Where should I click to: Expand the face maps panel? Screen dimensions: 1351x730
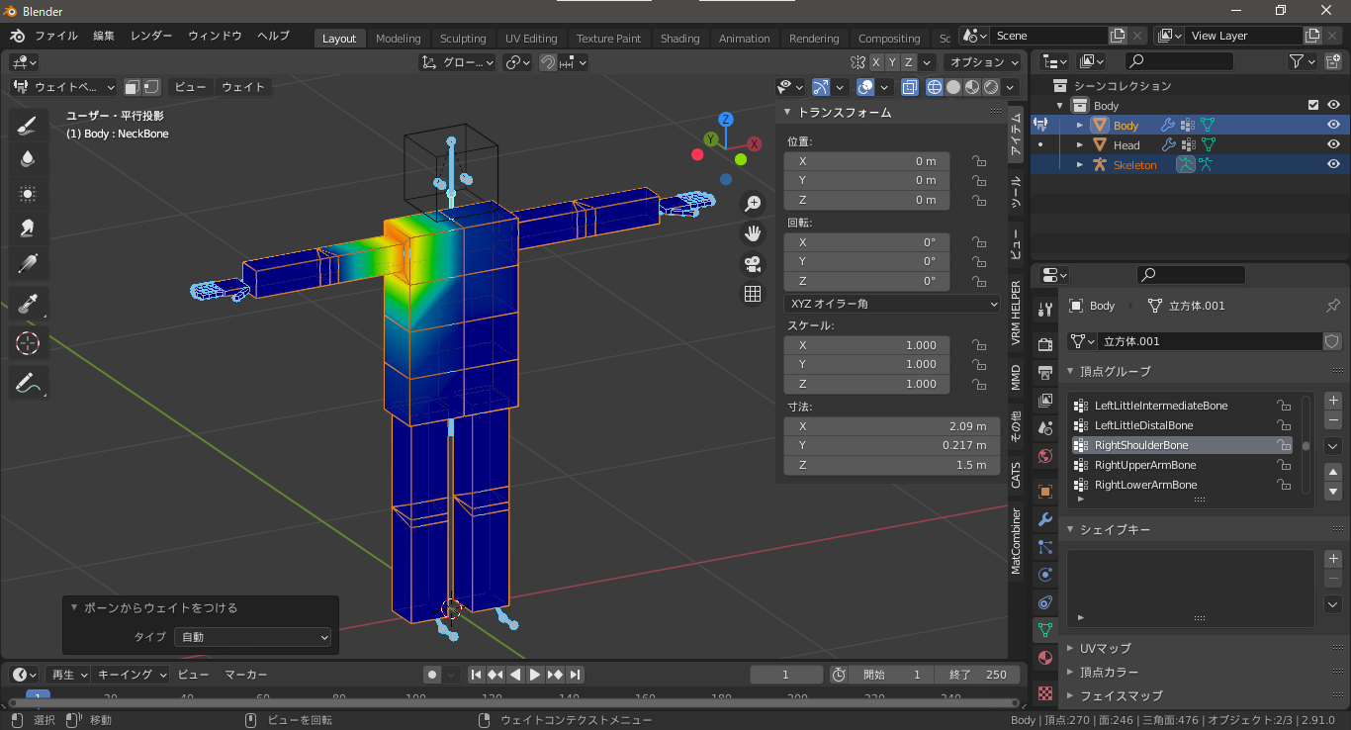tap(1070, 695)
